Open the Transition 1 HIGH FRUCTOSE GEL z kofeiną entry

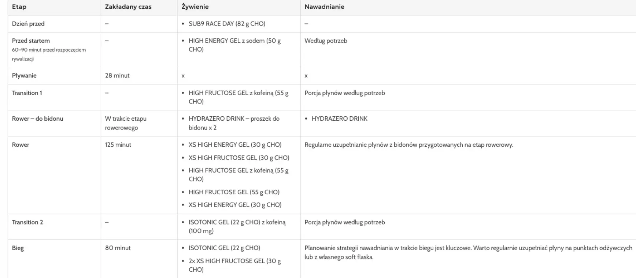tap(239, 97)
